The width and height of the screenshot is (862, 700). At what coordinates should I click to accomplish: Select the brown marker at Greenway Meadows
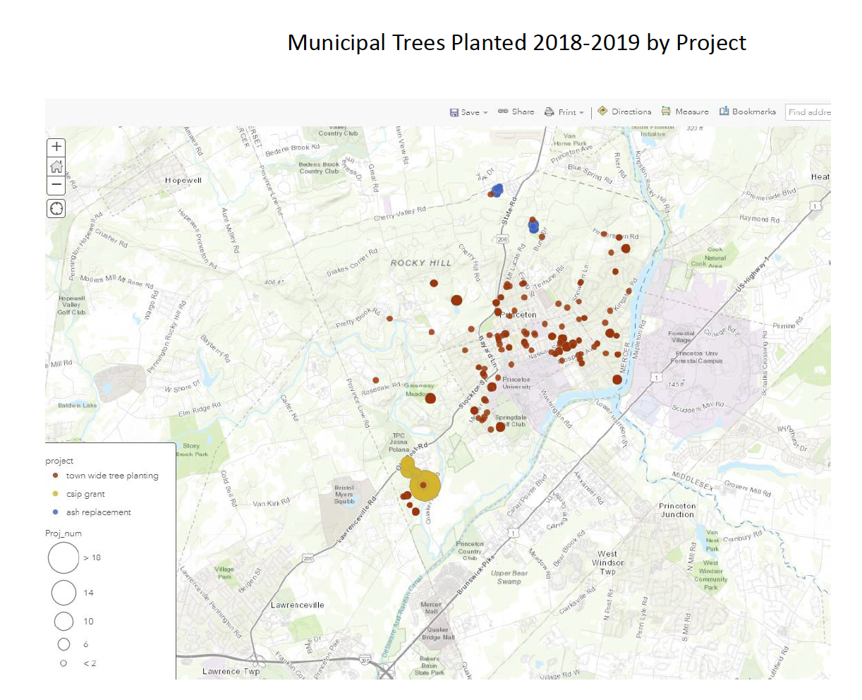(x=430, y=398)
